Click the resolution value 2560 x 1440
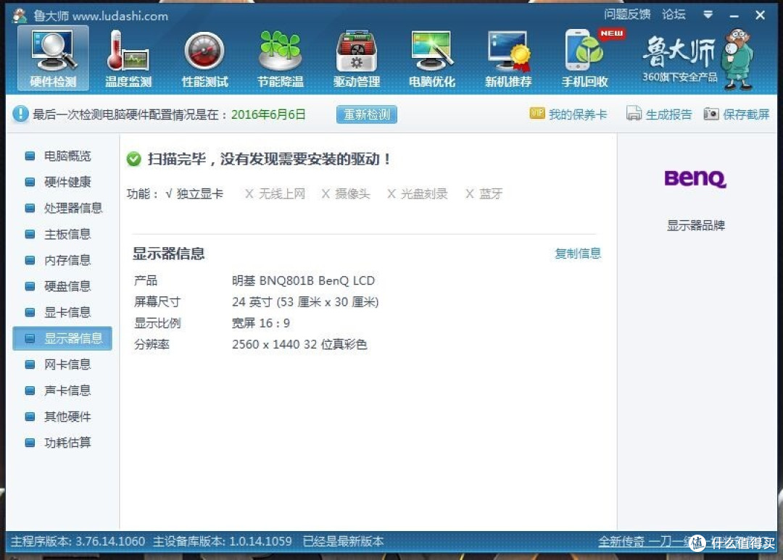Screen dimensions: 783x560 coord(299,344)
